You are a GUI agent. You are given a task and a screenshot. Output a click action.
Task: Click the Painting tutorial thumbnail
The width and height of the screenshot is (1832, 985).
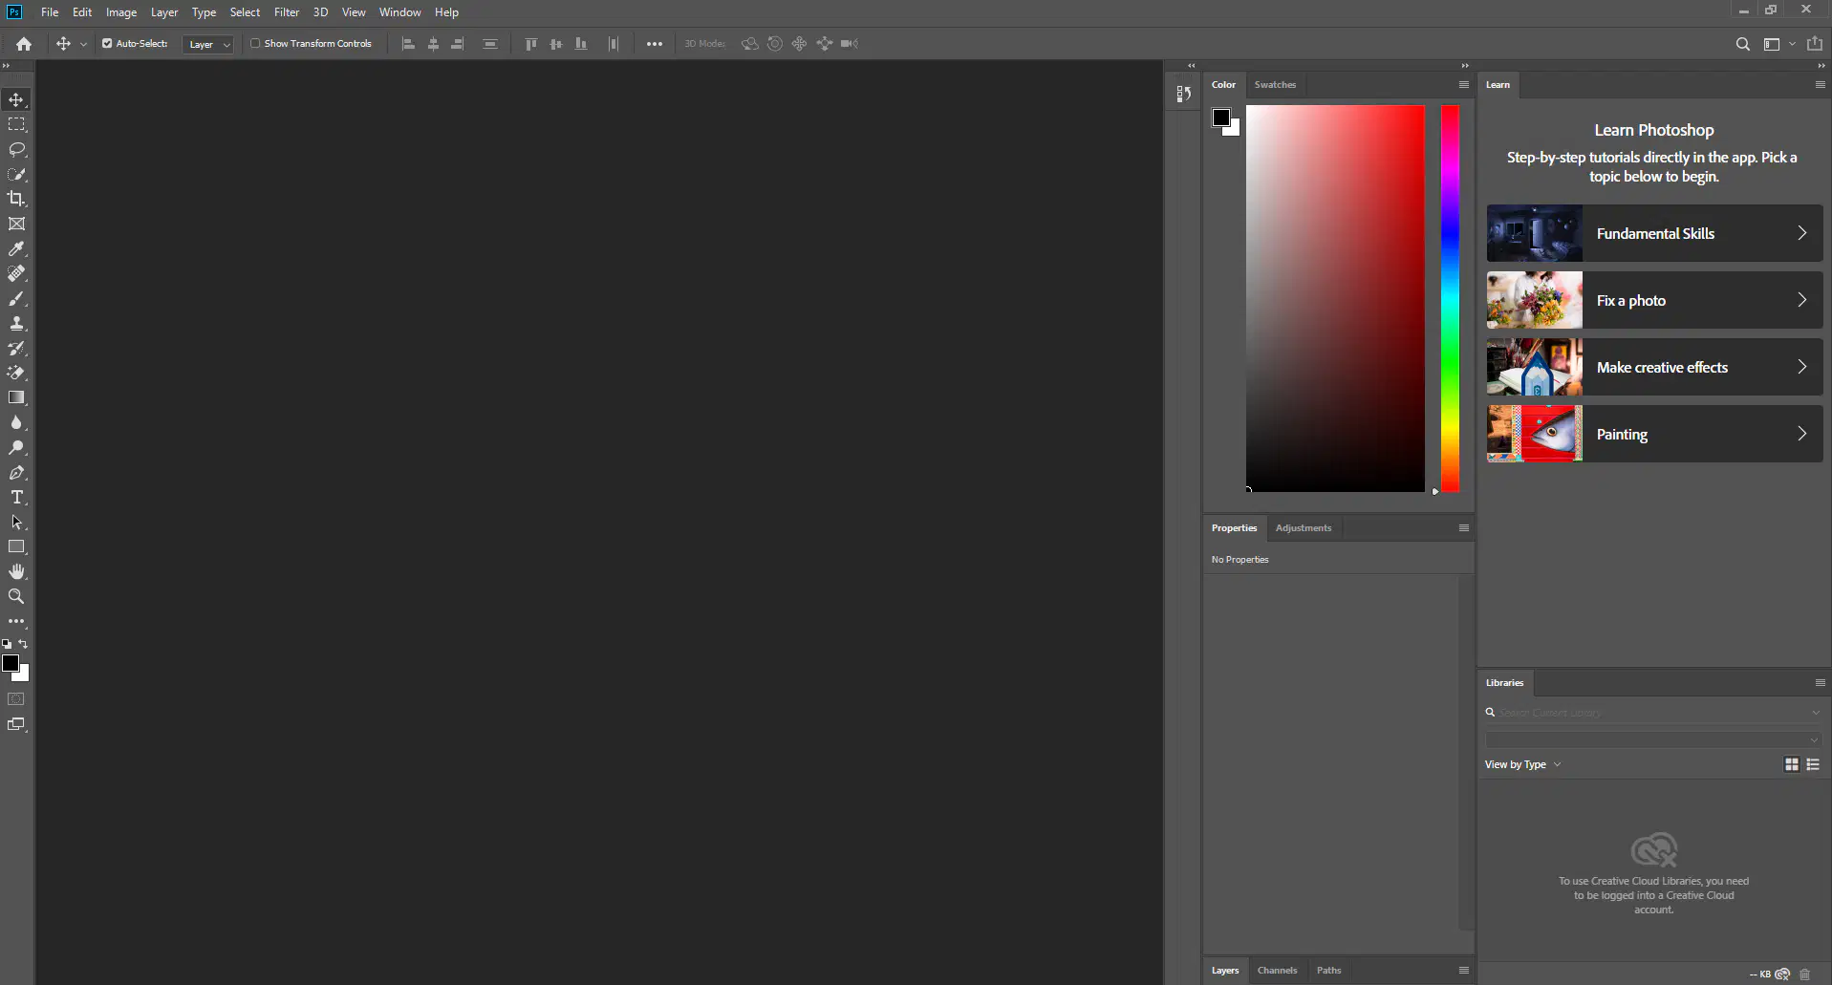click(x=1535, y=434)
